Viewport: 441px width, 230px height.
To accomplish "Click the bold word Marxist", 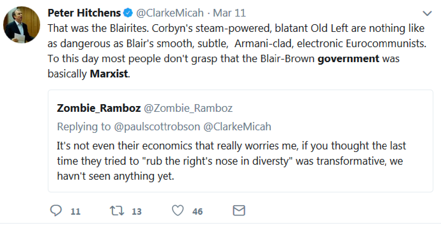I will (x=109, y=74).
